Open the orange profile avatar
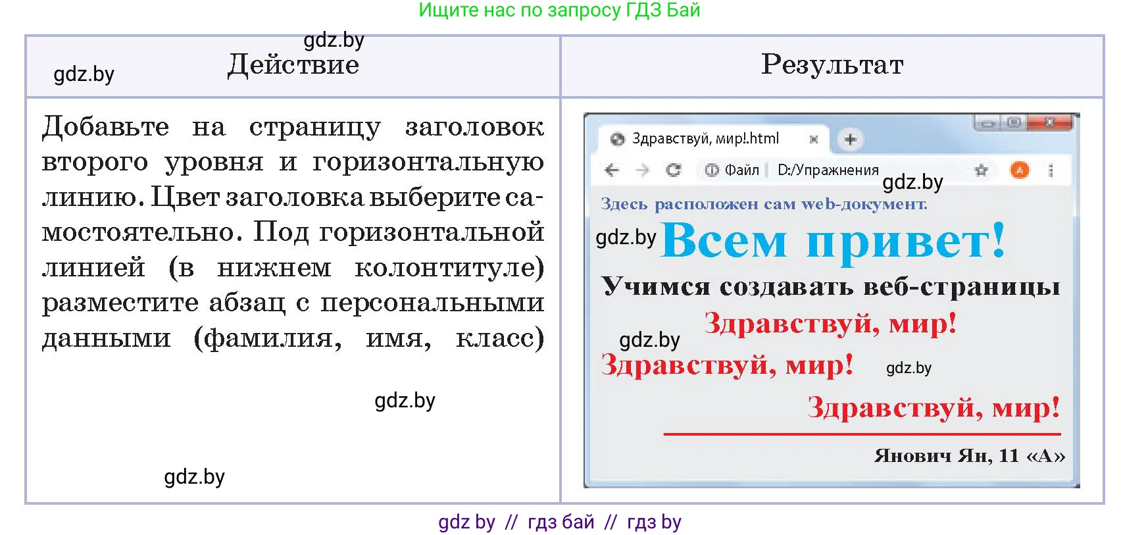The width and height of the screenshot is (1121, 535). pyautogui.click(x=1019, y=170)
